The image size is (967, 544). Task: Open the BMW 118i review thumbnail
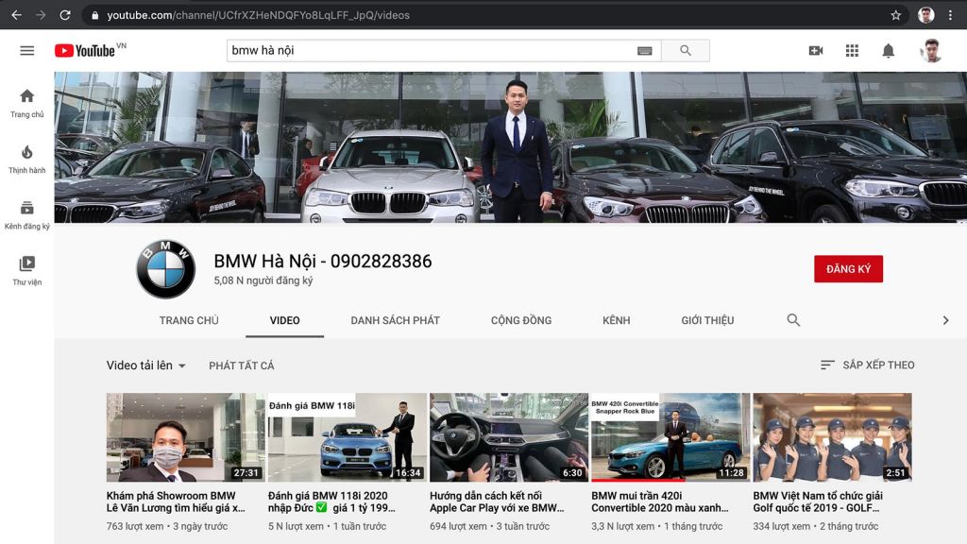click(348, 437)
